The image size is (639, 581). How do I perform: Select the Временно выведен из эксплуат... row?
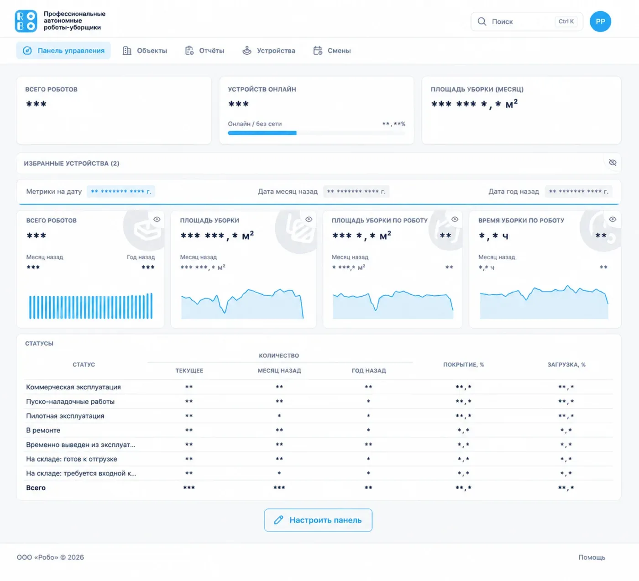click(x=318, y=445)
